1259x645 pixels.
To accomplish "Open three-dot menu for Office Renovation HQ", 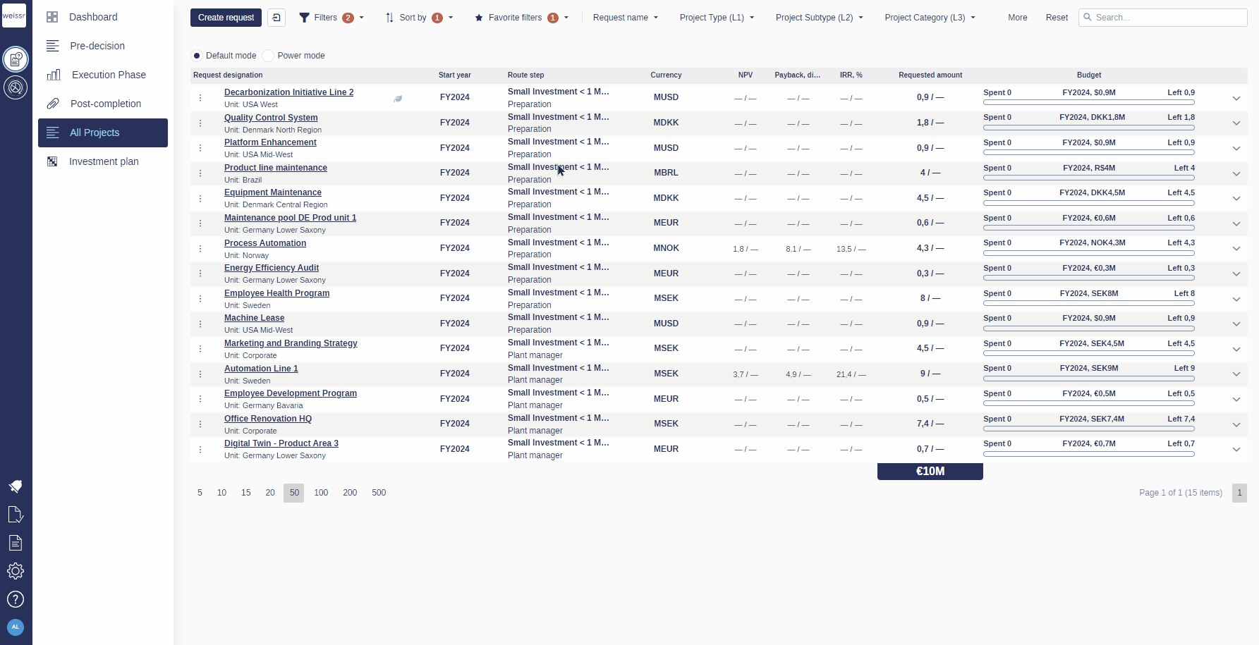I will 200,424.
